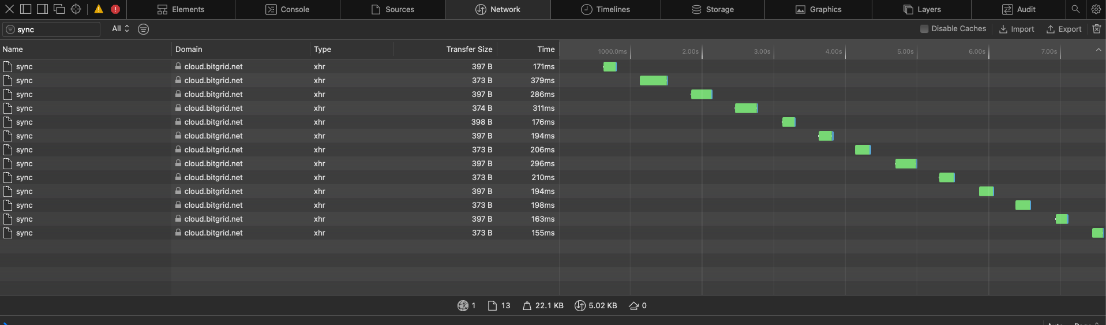Click domains count globe icon in statusbar

click(x=463, y=305)
